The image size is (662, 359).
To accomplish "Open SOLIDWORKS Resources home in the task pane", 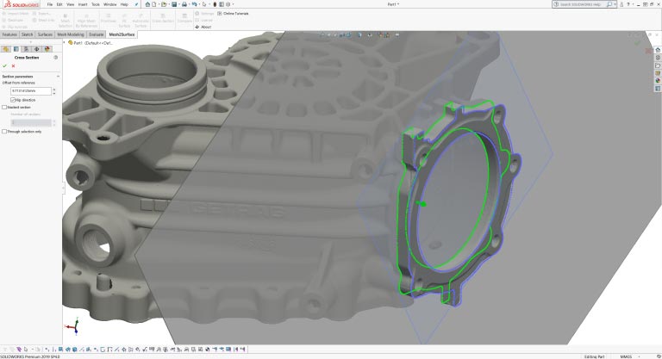I will coord(658,50).
